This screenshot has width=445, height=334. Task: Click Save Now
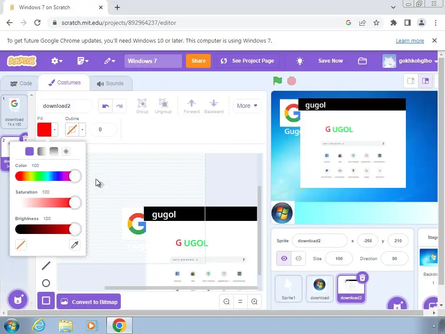pyautogui.click(x=330, y=61)
